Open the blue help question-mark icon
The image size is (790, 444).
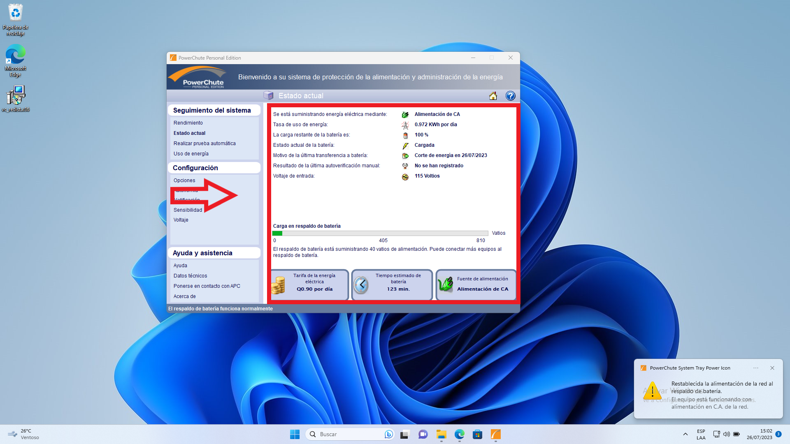coord(510,96)
